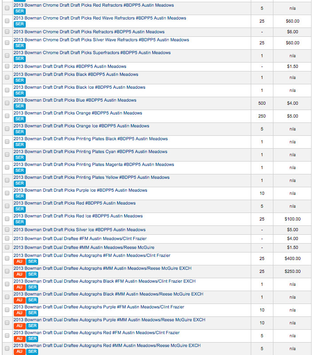Viewport: 312px width, 355px height.
Task: Click SER badge under Superfractors row
Action: click(x=20, y=59)
